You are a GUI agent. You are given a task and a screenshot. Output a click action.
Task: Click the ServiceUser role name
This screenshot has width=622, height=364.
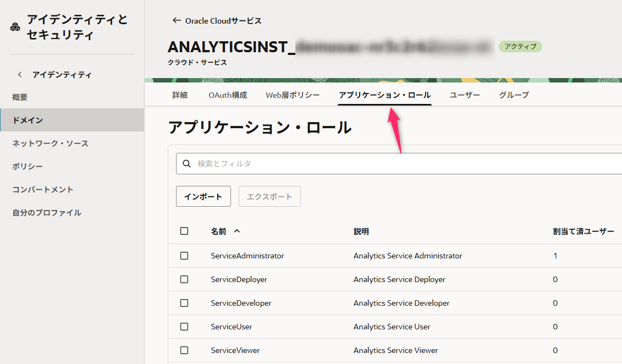[x=232, y=327]
